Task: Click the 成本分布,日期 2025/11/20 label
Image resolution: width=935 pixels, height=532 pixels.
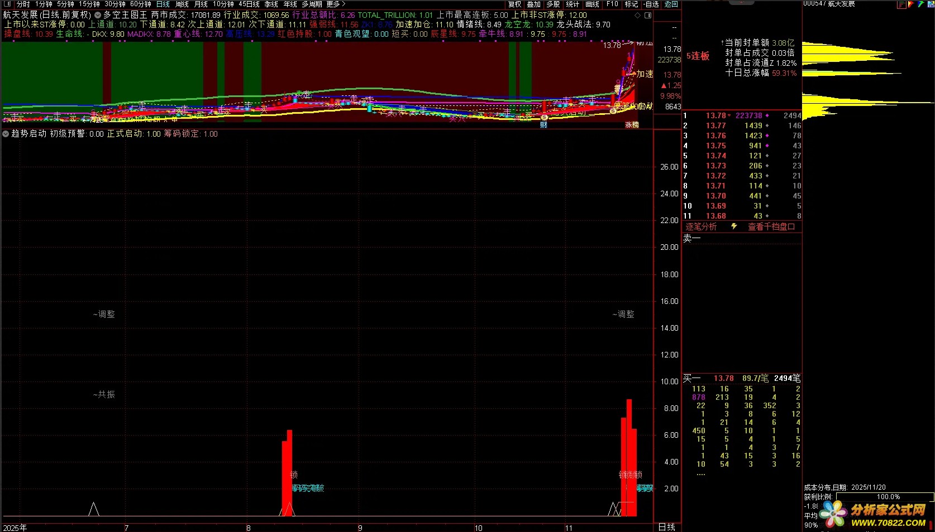Action: click(x=845, y=487)
